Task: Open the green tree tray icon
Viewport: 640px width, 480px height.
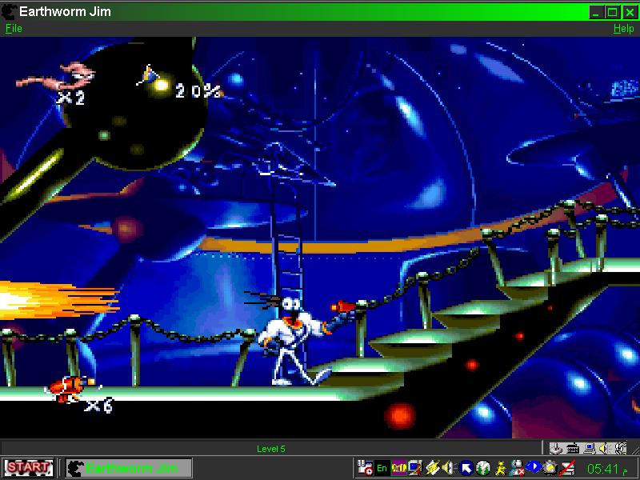Action: [483, 468]
